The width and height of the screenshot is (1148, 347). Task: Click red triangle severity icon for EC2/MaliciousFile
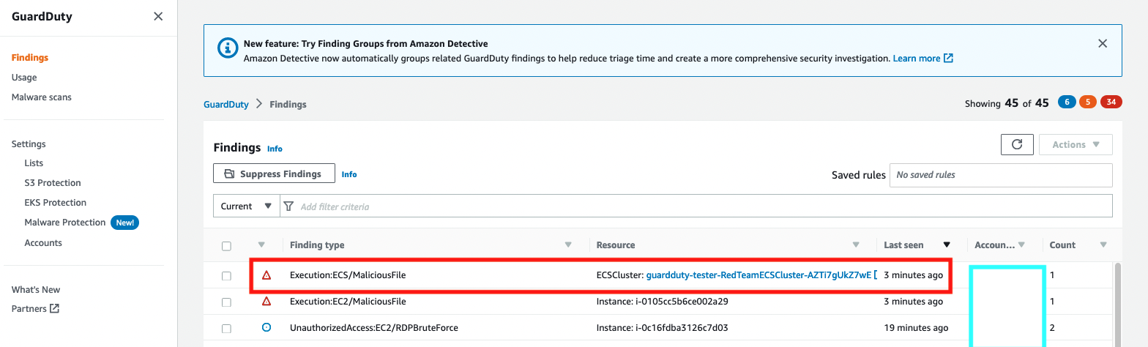point(266,302)
